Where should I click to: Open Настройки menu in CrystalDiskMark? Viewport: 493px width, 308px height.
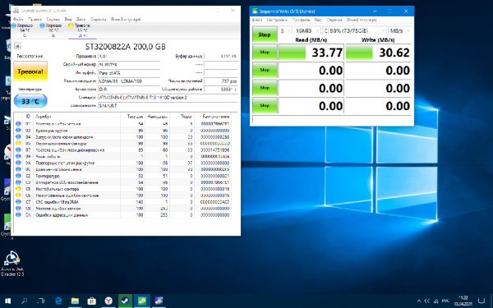coord(277,20)
